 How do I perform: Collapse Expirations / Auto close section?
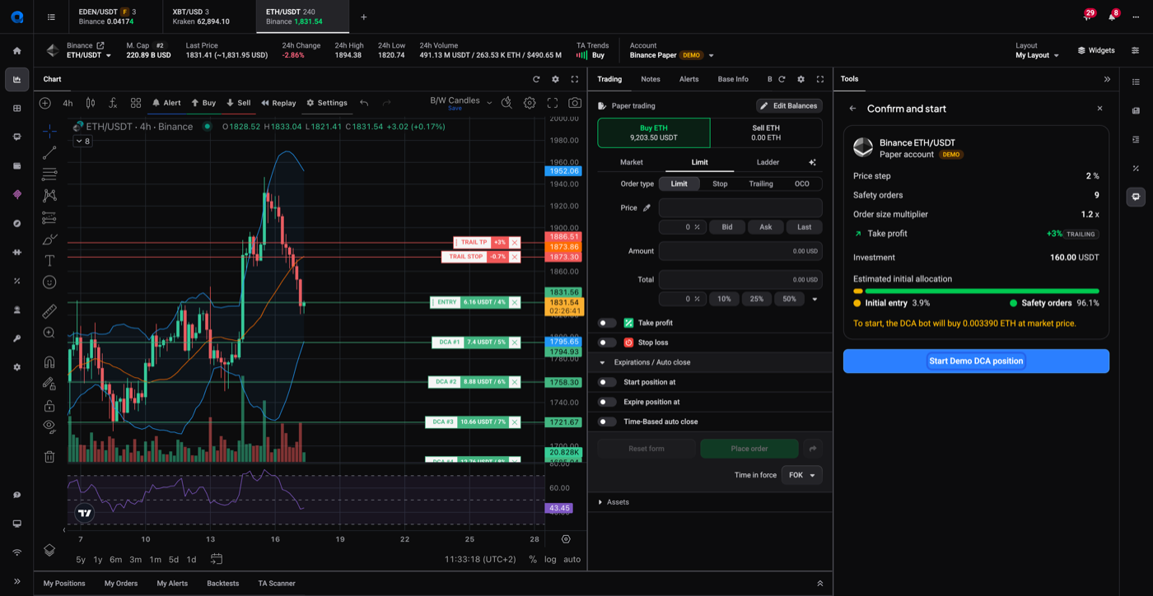[x=602, y=362]
